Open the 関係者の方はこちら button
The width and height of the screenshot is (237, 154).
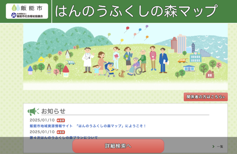[206, 97]
